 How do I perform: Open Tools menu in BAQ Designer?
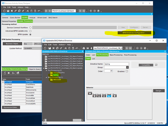[14, 7]
